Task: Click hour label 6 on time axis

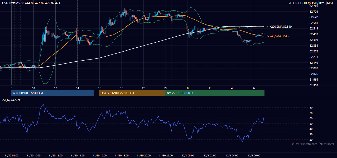Action: coord(254,88)
